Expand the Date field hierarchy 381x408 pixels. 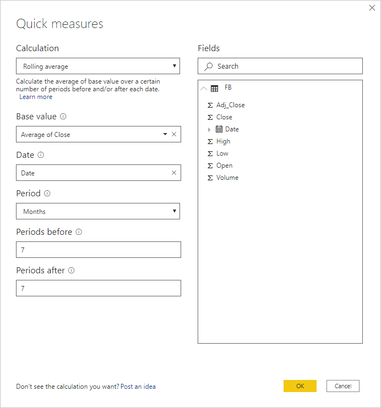tap(209, 129)
